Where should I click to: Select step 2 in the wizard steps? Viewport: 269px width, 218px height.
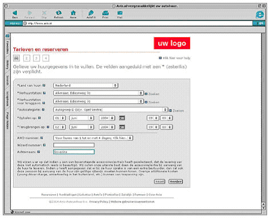click(x=27, y=58)
